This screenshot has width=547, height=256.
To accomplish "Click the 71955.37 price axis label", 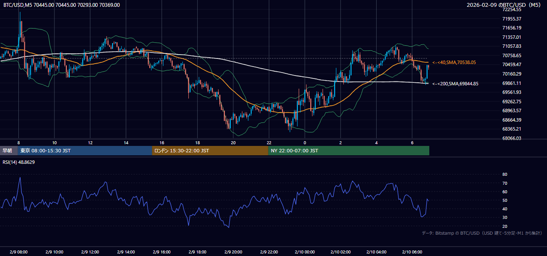I will click(x=512, y=19).
